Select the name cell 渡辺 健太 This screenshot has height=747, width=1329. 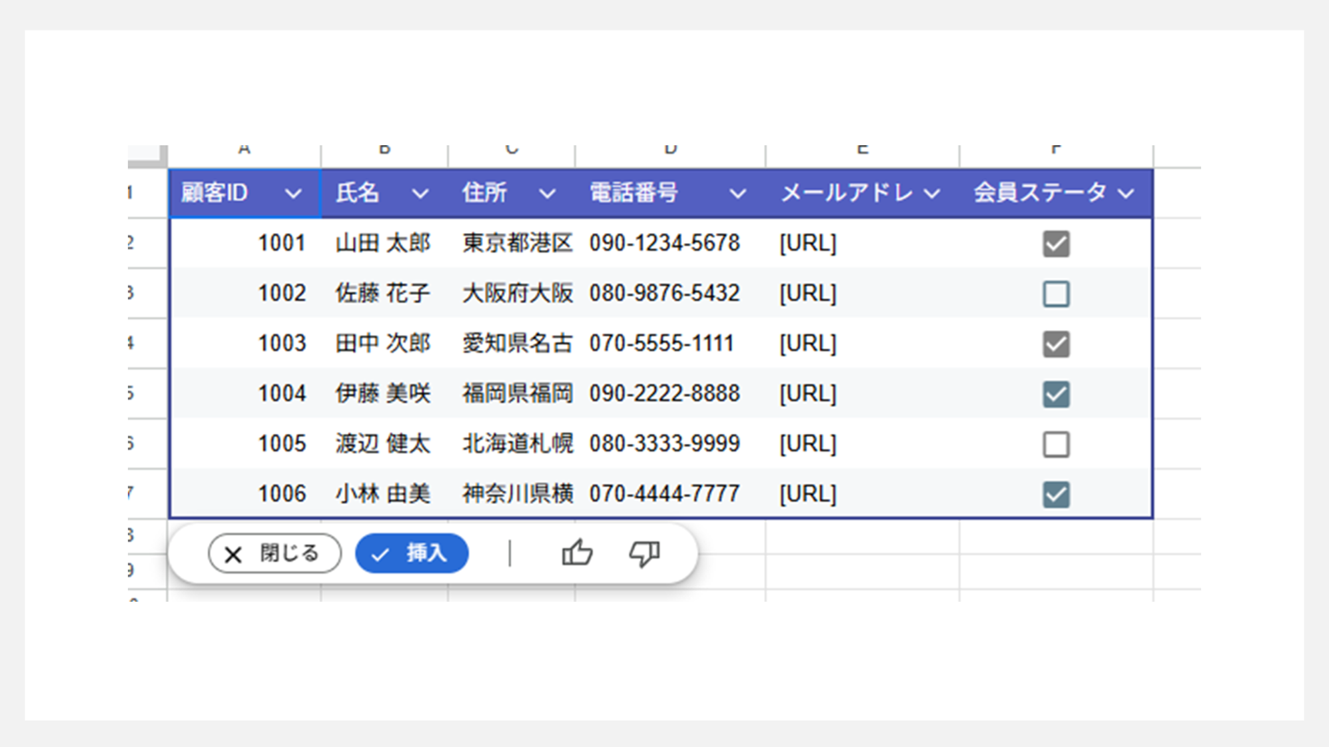pyautogui.click(x=384, y=443)
